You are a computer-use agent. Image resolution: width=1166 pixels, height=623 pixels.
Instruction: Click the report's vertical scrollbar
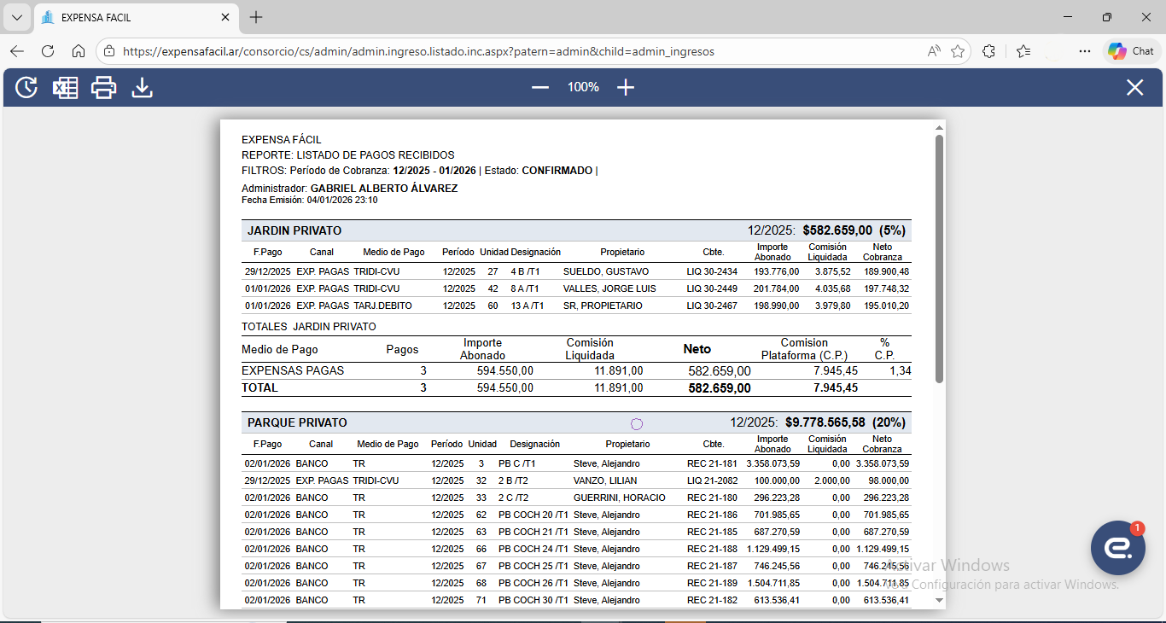[x=939, y=256]
